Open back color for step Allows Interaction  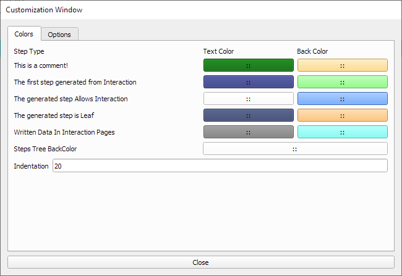342,99
